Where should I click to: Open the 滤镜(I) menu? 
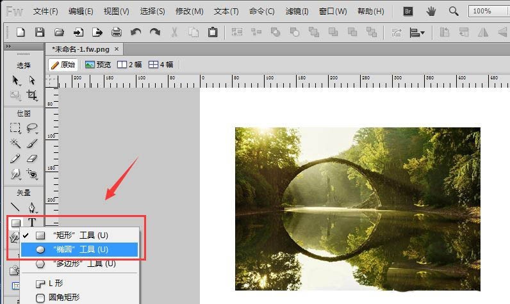(x=297, y=12)
